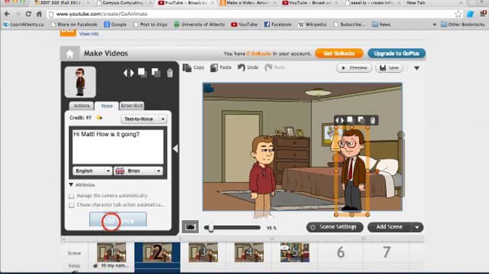Viewport: 489px width, 274px height.
Task: Enable Manage the camera automatically
Action: click(72, 195)
